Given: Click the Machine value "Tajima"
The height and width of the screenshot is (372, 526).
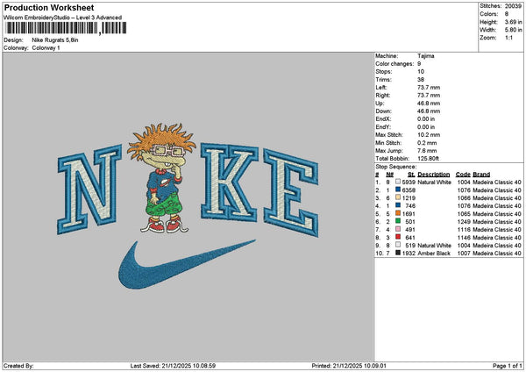Looking at the screenshot, I should [426, 56].
